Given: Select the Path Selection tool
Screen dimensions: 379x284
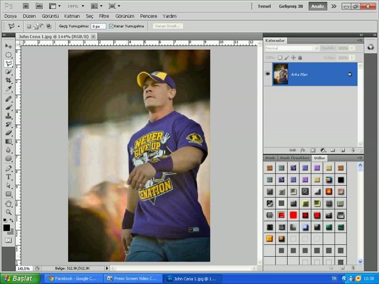Looking at the screenshot, I should pos(8,185).
